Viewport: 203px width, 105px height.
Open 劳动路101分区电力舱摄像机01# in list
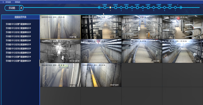pos(18,28)
